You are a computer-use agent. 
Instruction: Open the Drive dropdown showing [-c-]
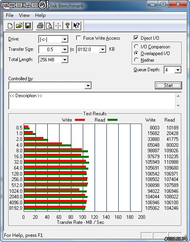[x=65, y=39]
